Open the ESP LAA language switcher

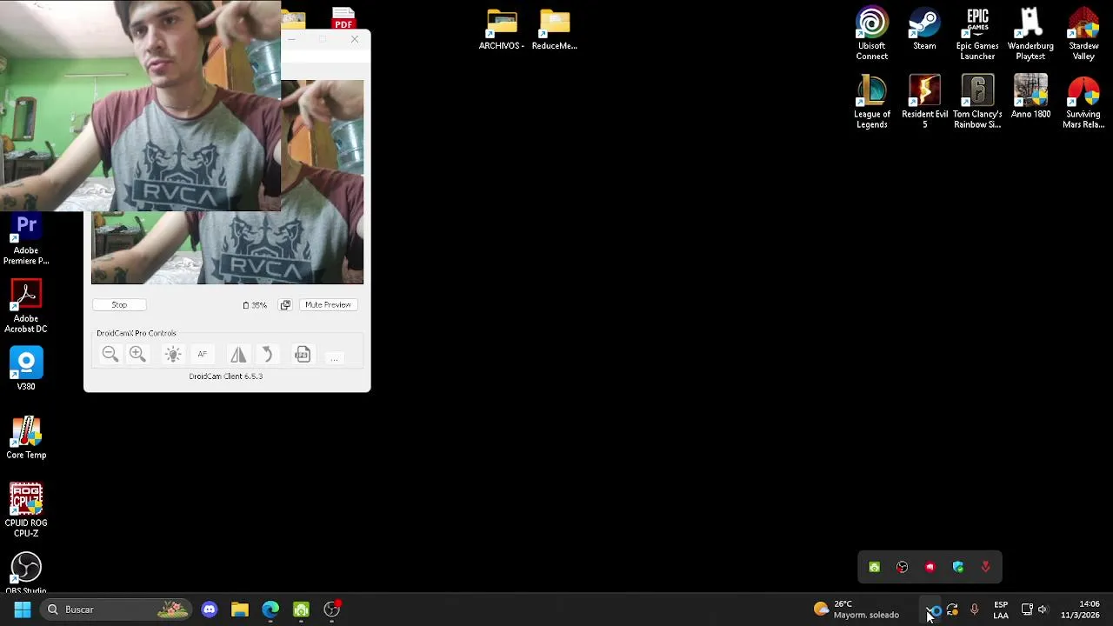coord(1001,609)
